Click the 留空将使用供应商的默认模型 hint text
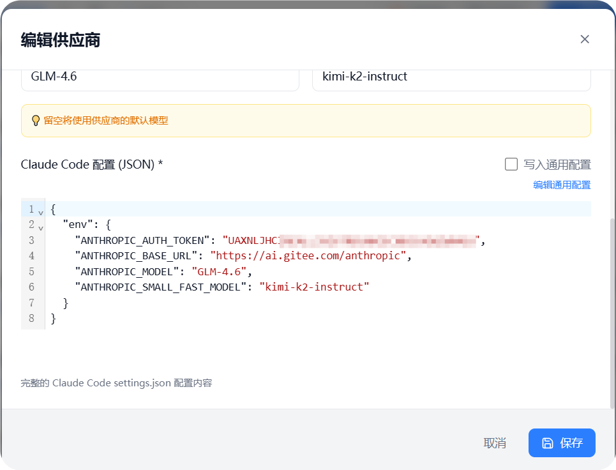The height and width of the screenshot is (470, 616). [106, 121]
